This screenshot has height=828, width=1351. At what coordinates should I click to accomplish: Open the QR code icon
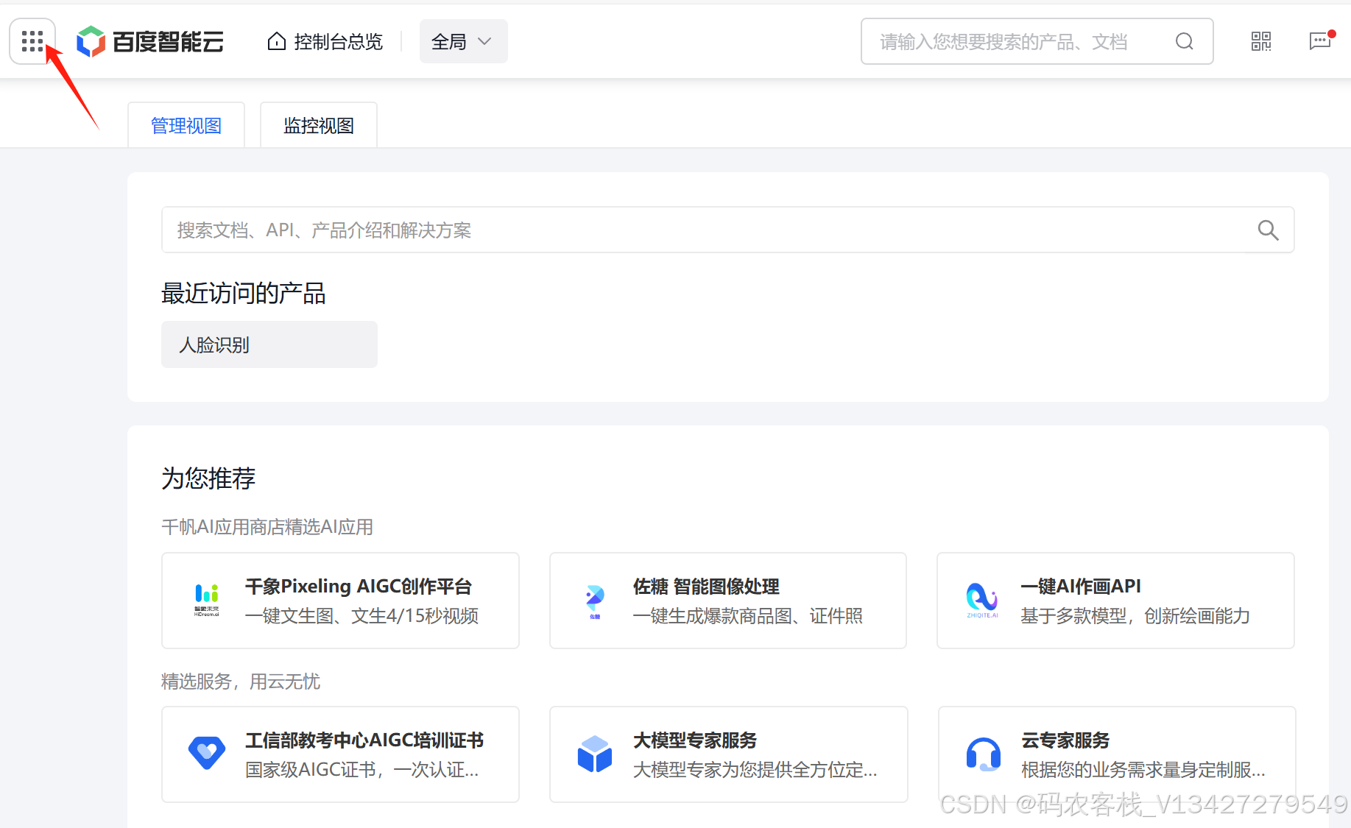click(x=1261, y=41)
